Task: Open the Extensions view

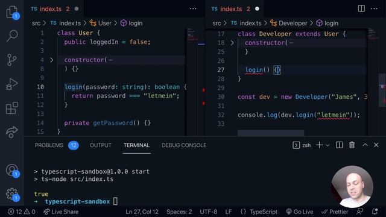Action: (12, 108)
